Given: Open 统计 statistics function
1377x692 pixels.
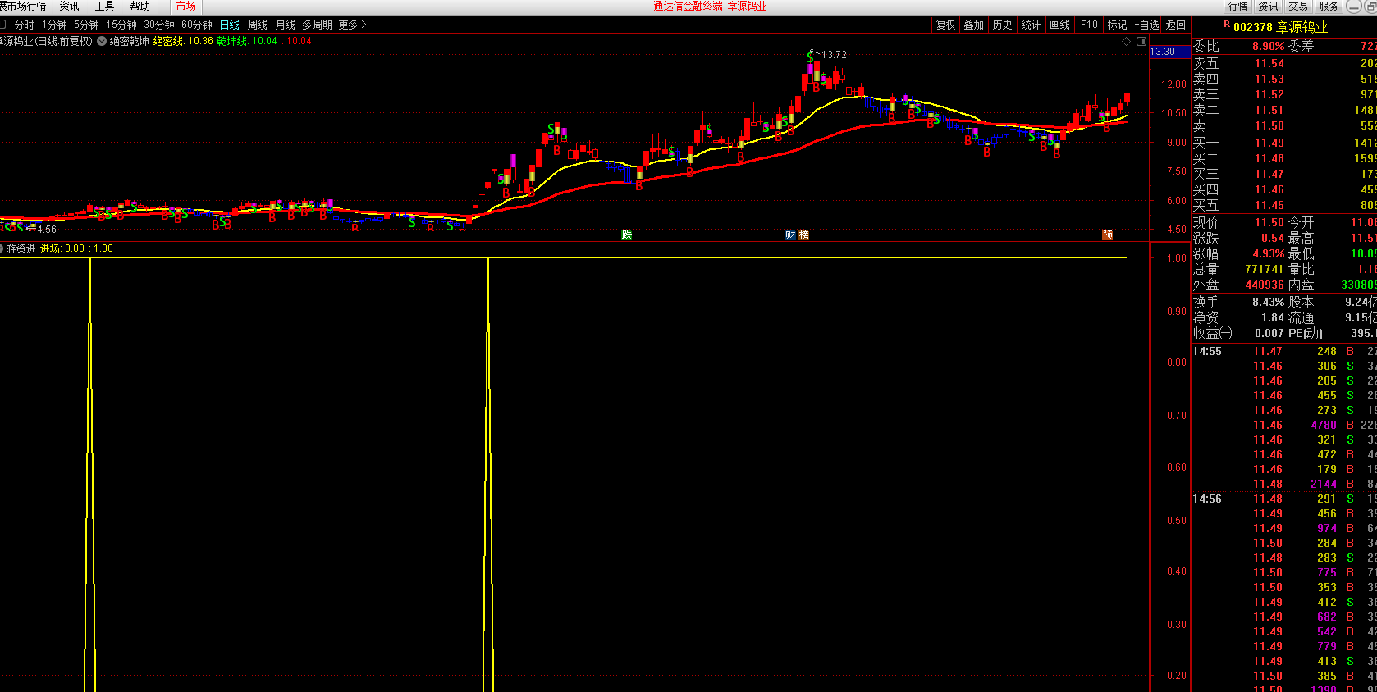Looking at the screenshot, I should (x=1032, y=25).
